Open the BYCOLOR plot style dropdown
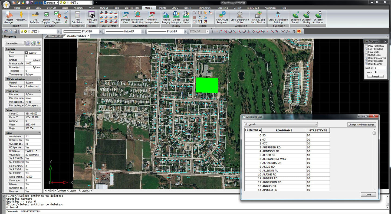This screenshot has width=391, height=214. pyautogui.click(x=207, y=31)
